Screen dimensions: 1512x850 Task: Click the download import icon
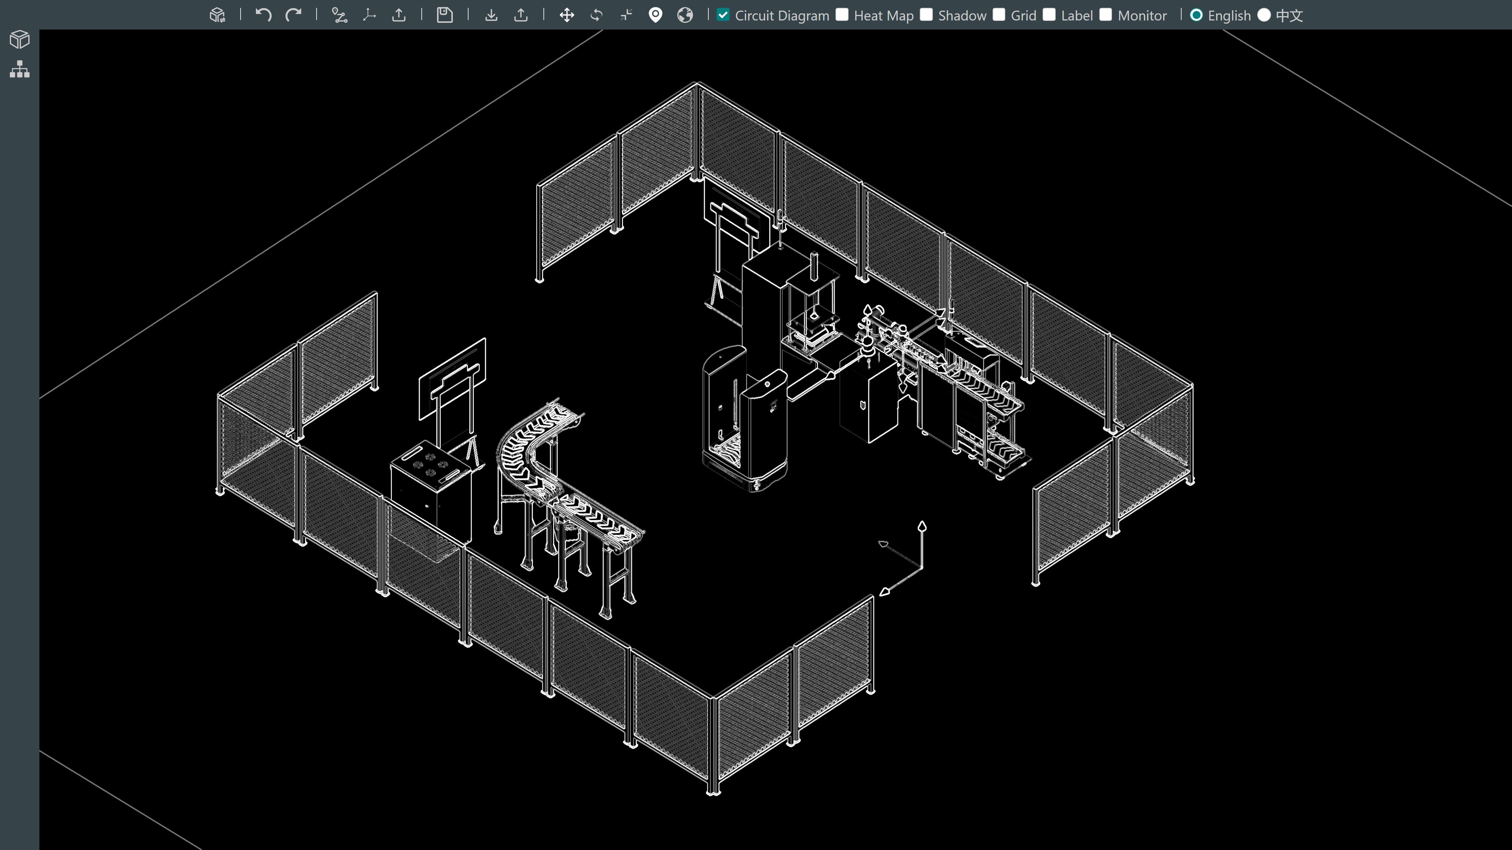[x=491, y=15]
